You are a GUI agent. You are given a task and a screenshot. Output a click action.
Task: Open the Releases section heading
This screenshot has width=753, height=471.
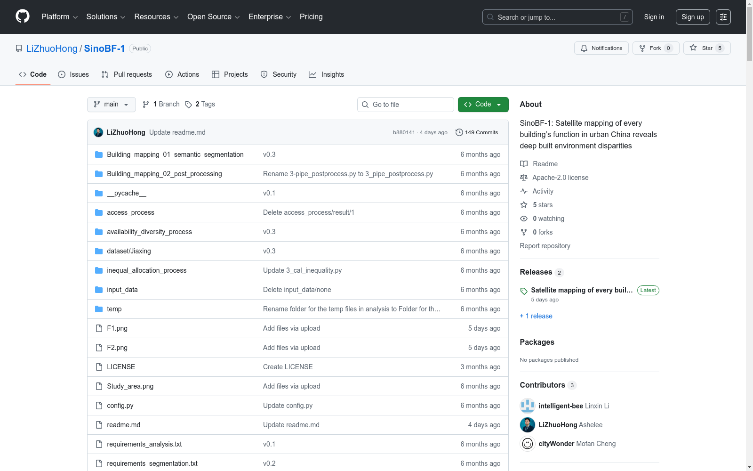(x=536, y=272)
